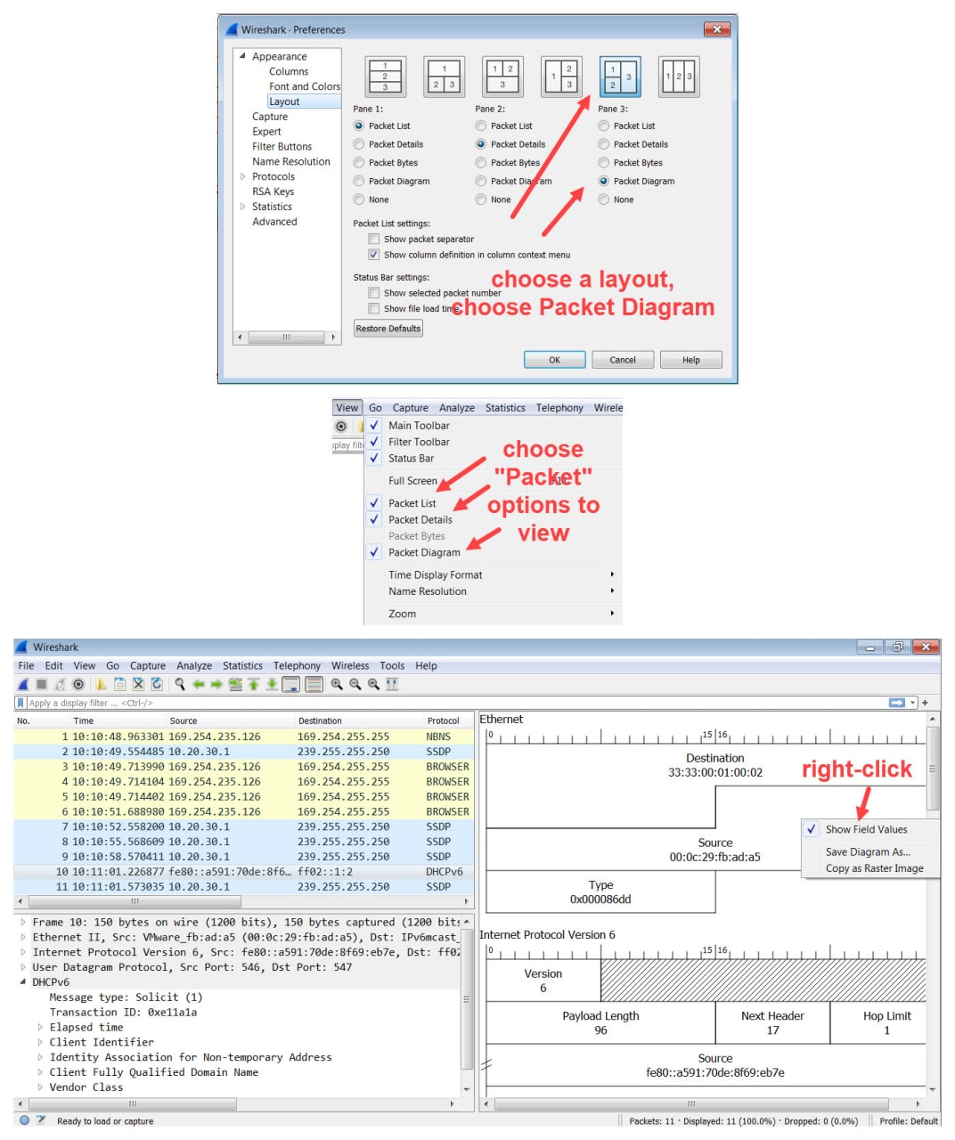Open the display filter history dropdown arrow
This screenshot has width=955, height=1140.
[x=912, y=703]
